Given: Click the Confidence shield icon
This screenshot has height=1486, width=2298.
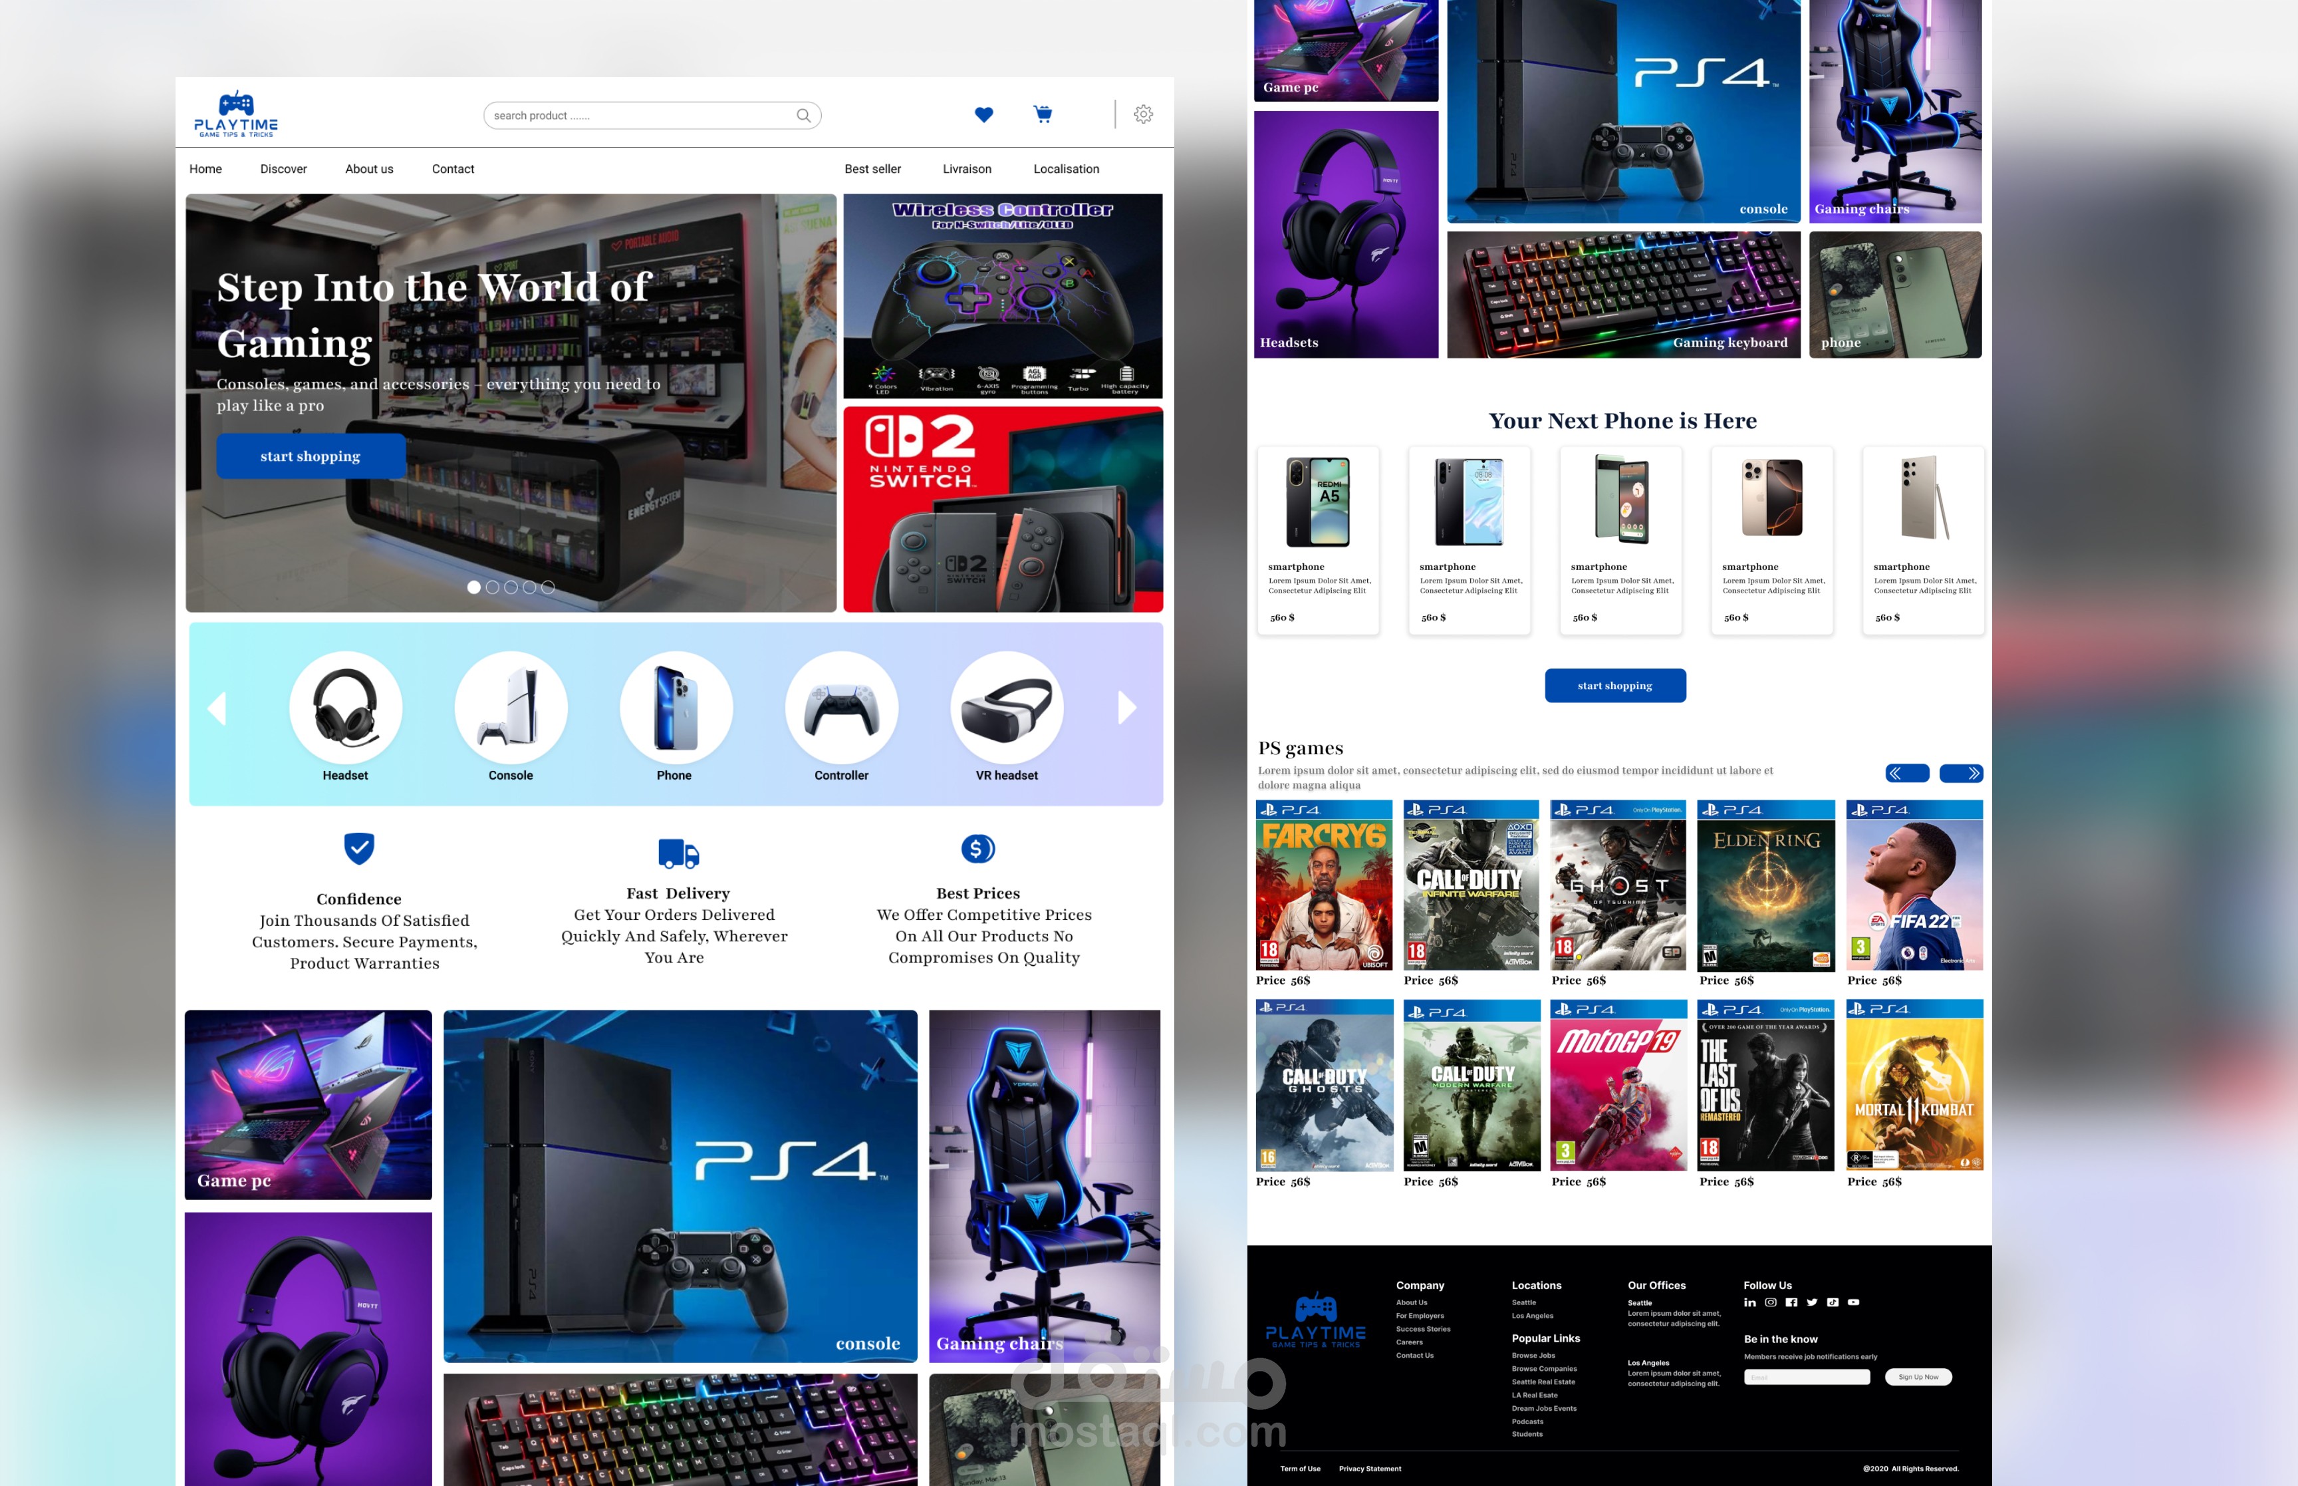Looking at the screenshot, I should (359, 848).
